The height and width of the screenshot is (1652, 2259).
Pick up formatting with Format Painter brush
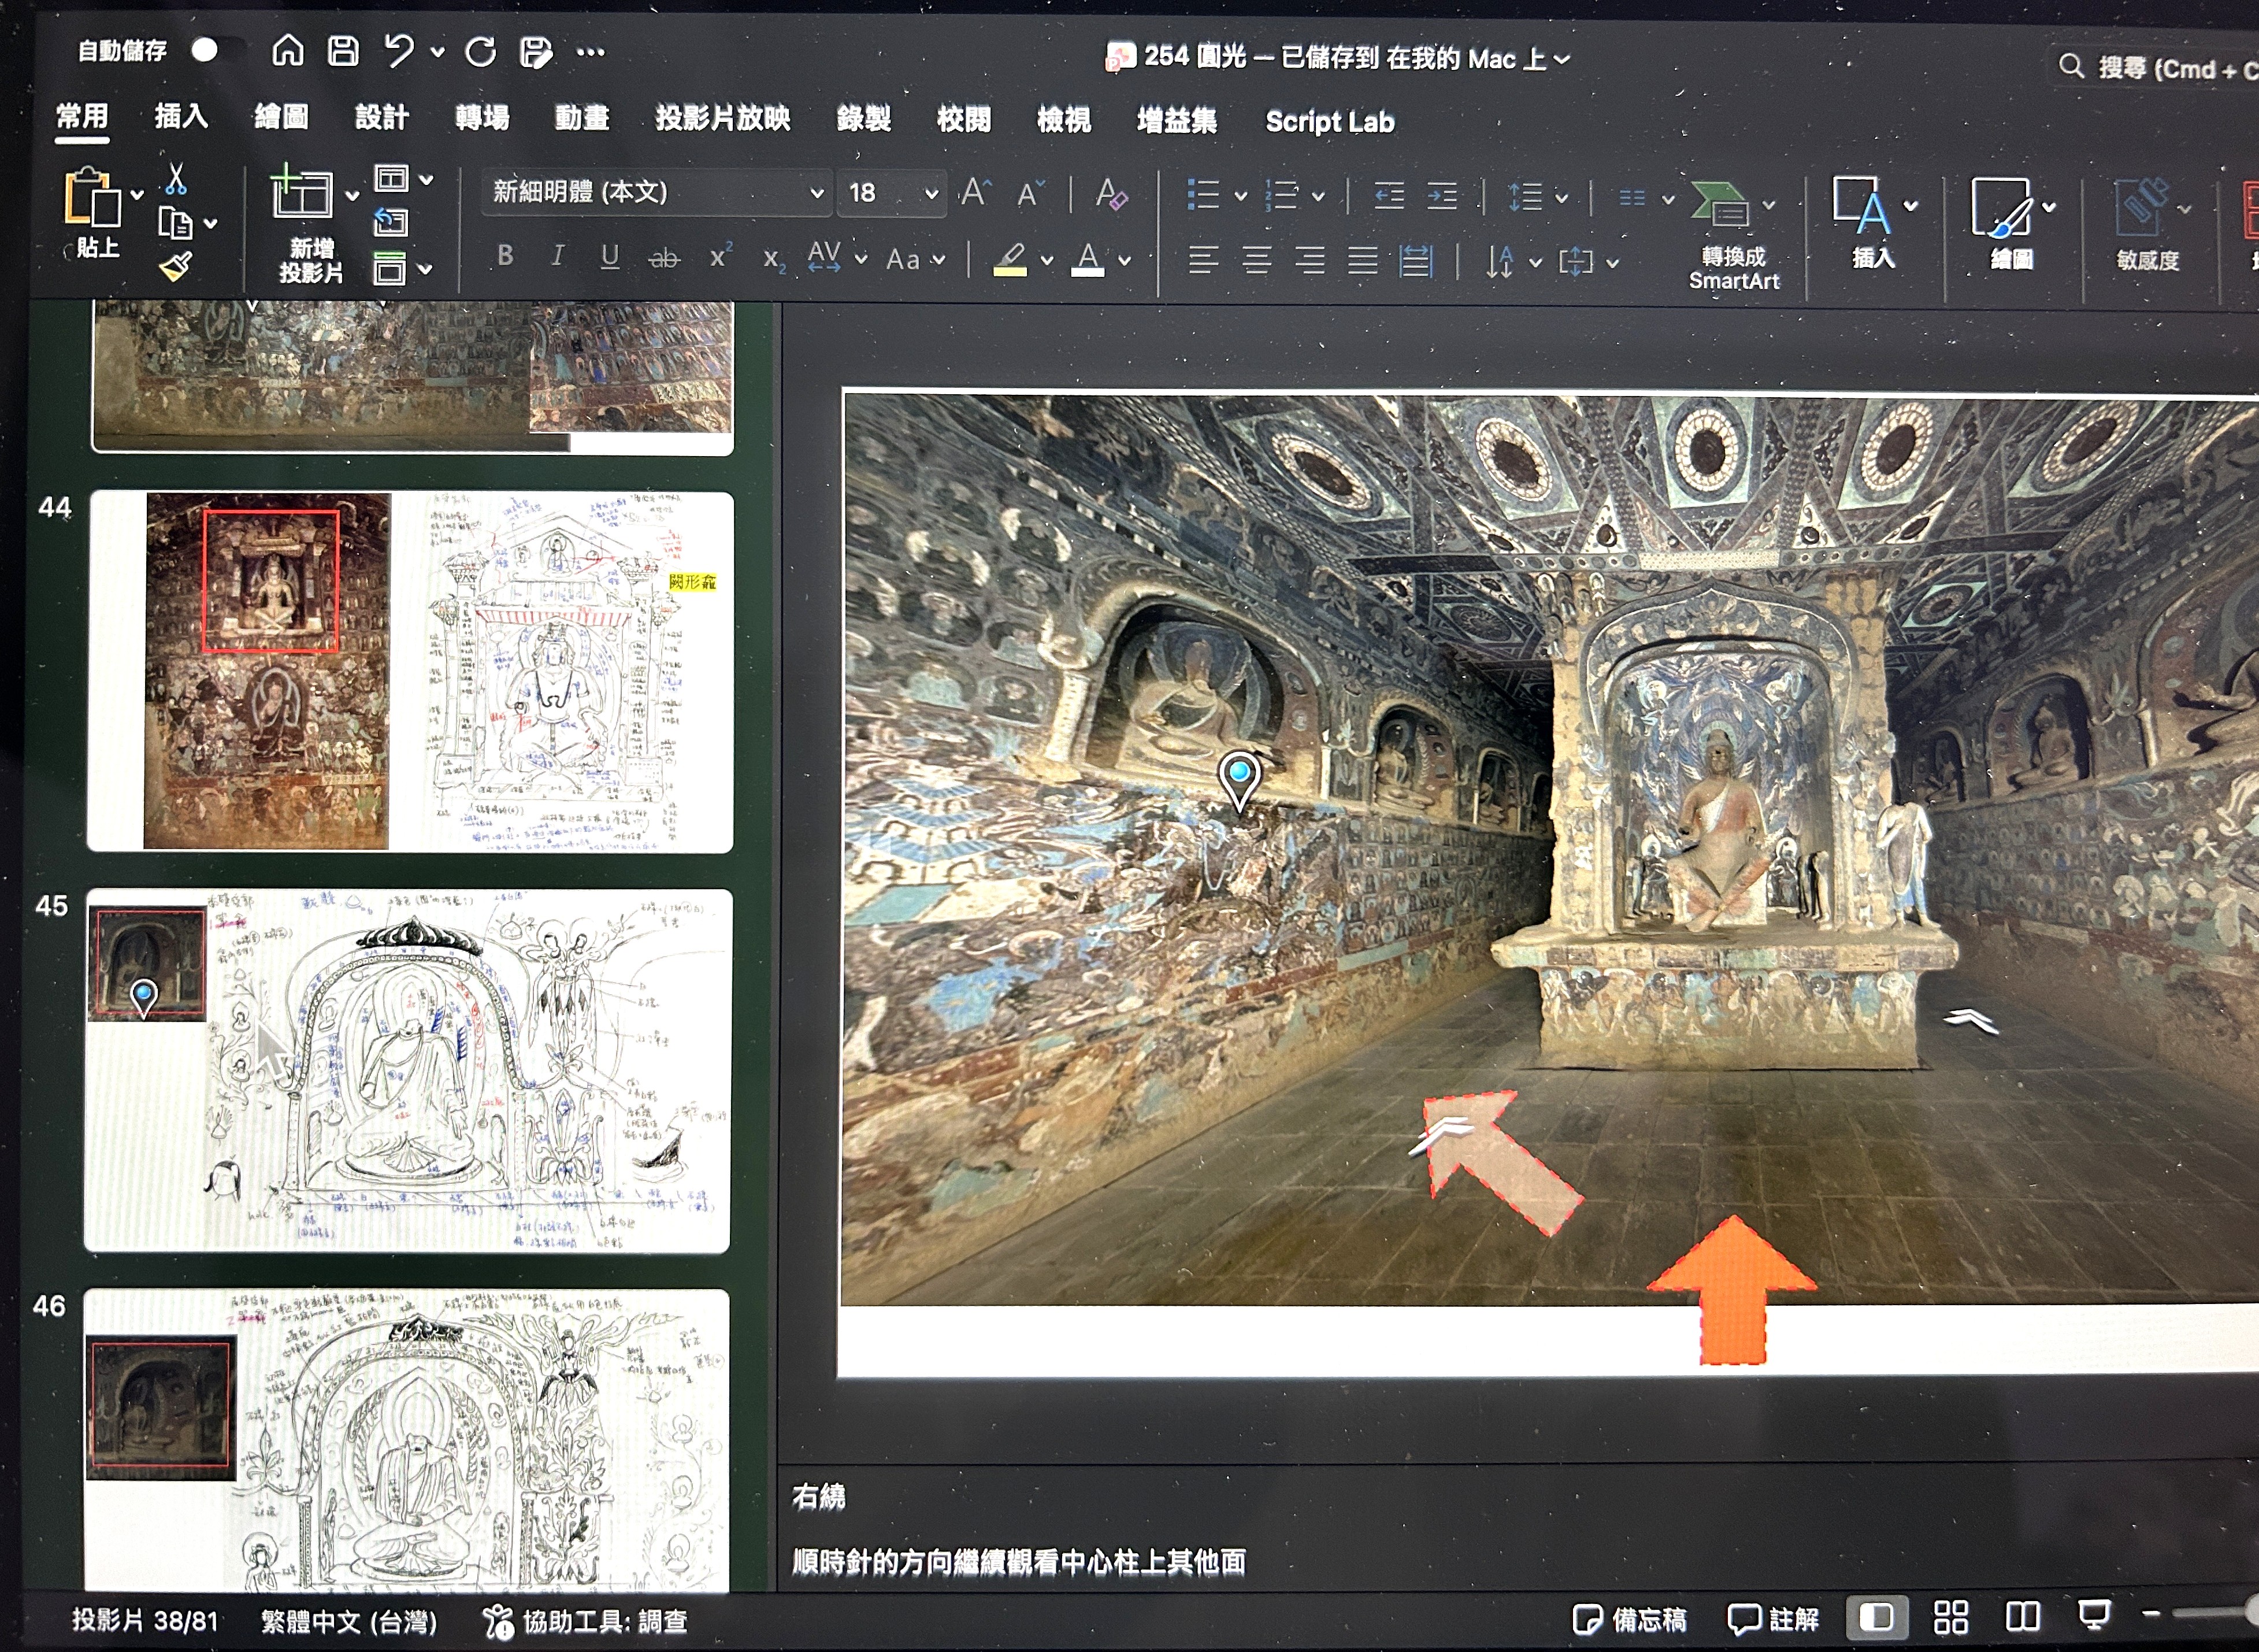click(176, 266)
